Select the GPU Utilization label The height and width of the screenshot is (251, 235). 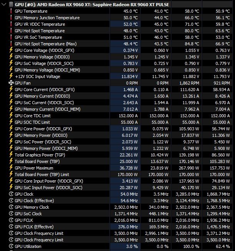28,246
